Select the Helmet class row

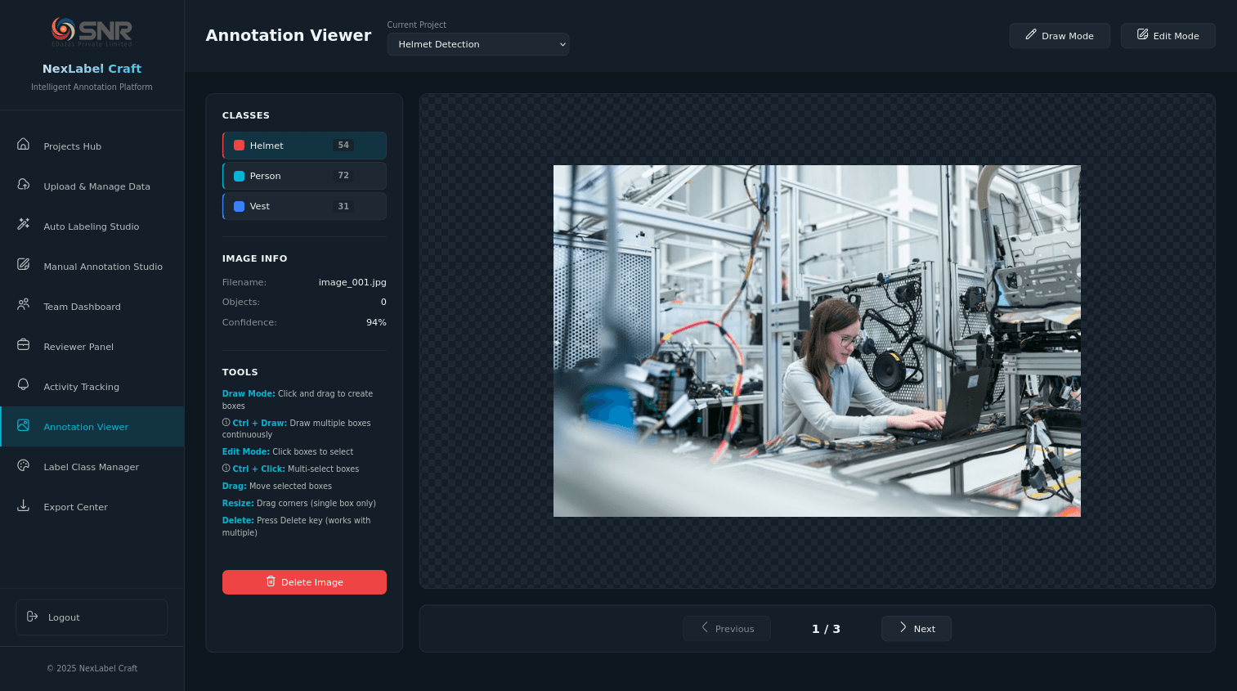pos(304,146)
